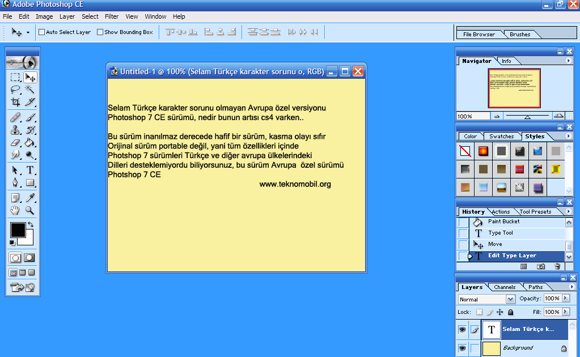
Task: Select the Magic Wand tool
Action: 30,90
